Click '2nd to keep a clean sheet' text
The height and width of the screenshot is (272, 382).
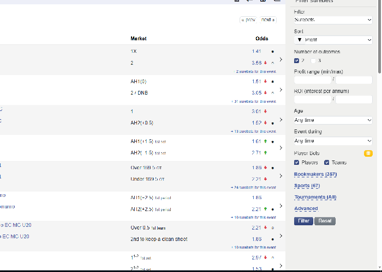pyautogui.click(x=159, y=239)
